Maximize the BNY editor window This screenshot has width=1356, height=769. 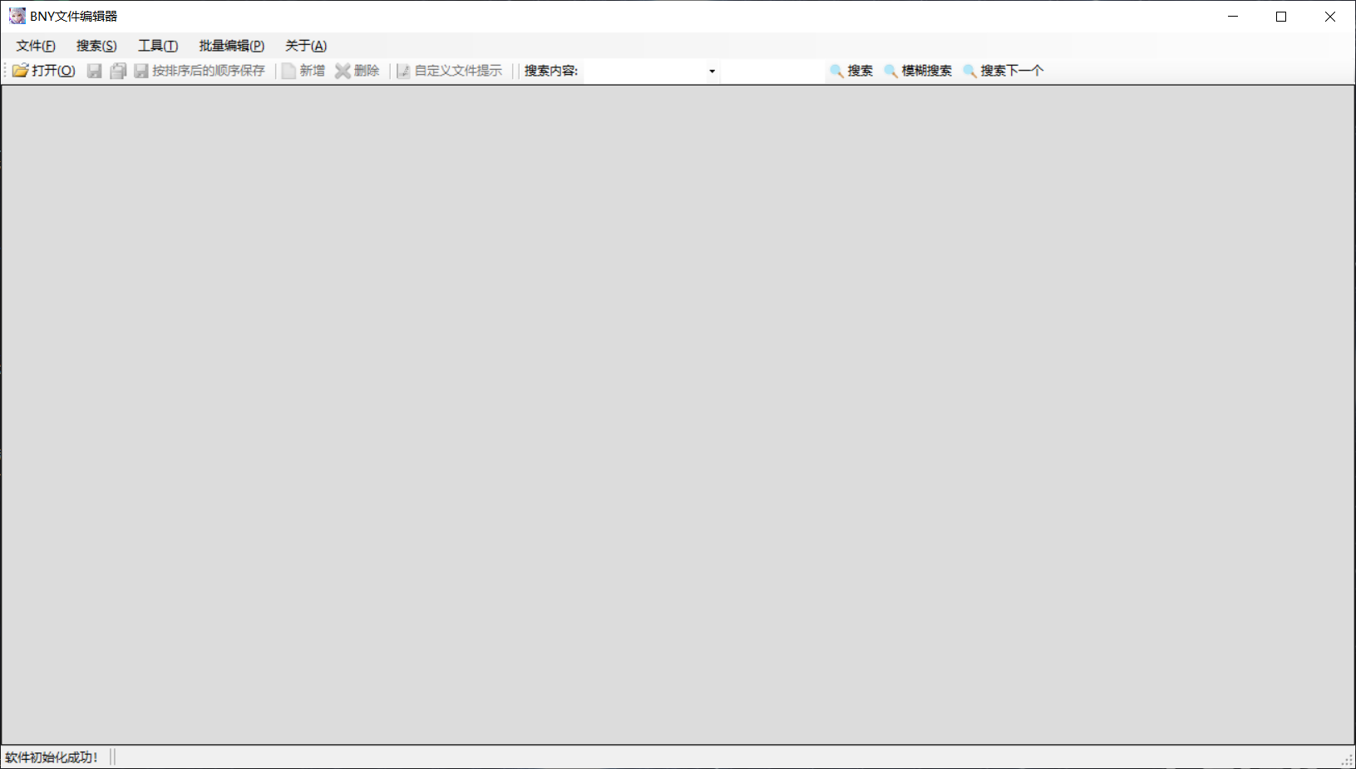[1281, 17]
